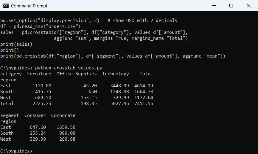The width and height of the screenshot is (258, 154).
Task: Minimize the Command Prompt window
Action: (214, 6)
